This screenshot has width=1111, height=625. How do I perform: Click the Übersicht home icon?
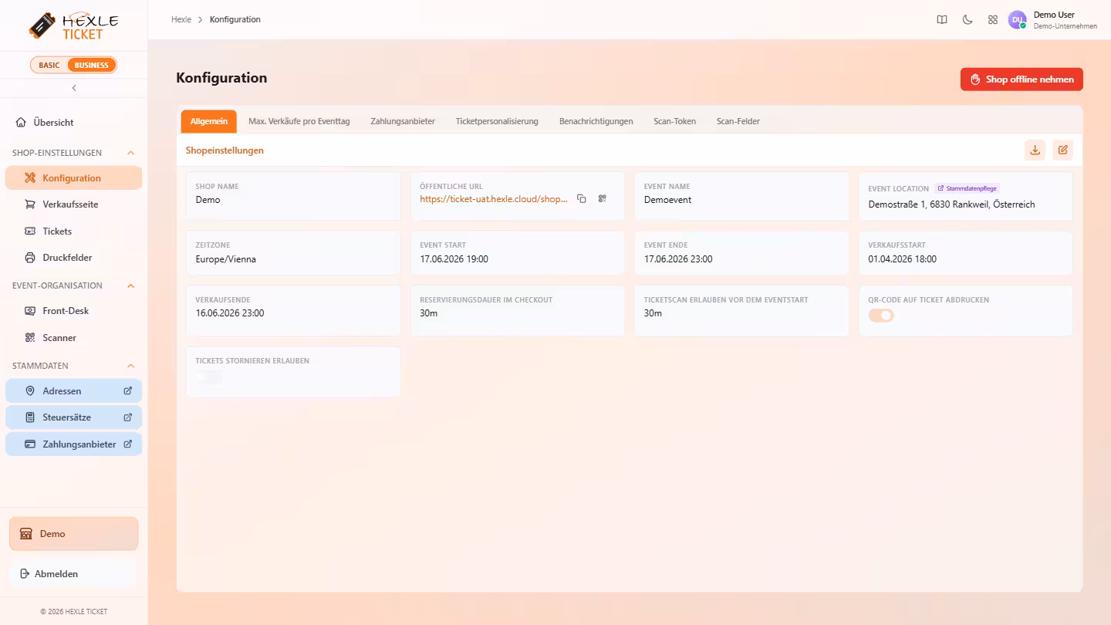[21, 123]
